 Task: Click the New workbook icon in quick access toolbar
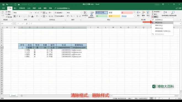(x=15, y=4)
